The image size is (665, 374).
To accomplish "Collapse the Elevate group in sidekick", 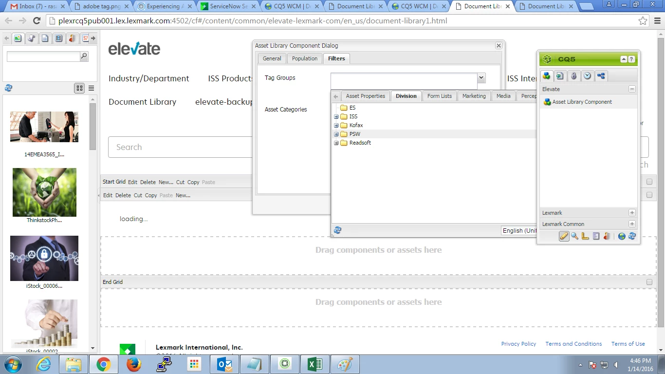I will [632, 89].
